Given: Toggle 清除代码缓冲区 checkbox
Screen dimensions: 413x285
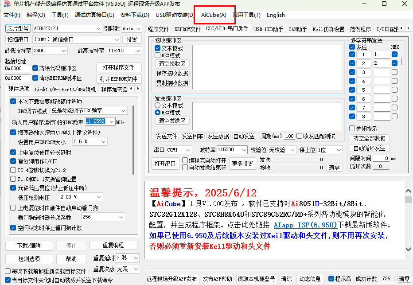Looking at the screenshot, I should click(x=35, y=68).
